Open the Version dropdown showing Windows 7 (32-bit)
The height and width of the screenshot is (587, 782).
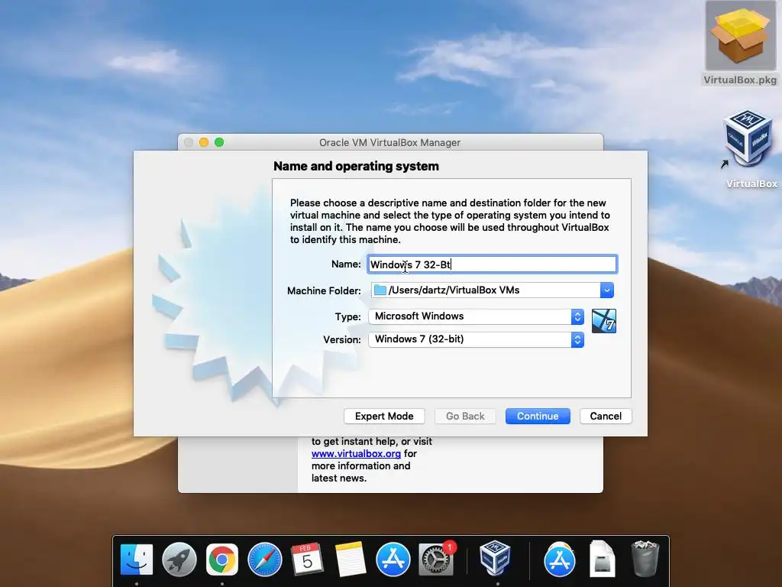[x=476, y=339]
